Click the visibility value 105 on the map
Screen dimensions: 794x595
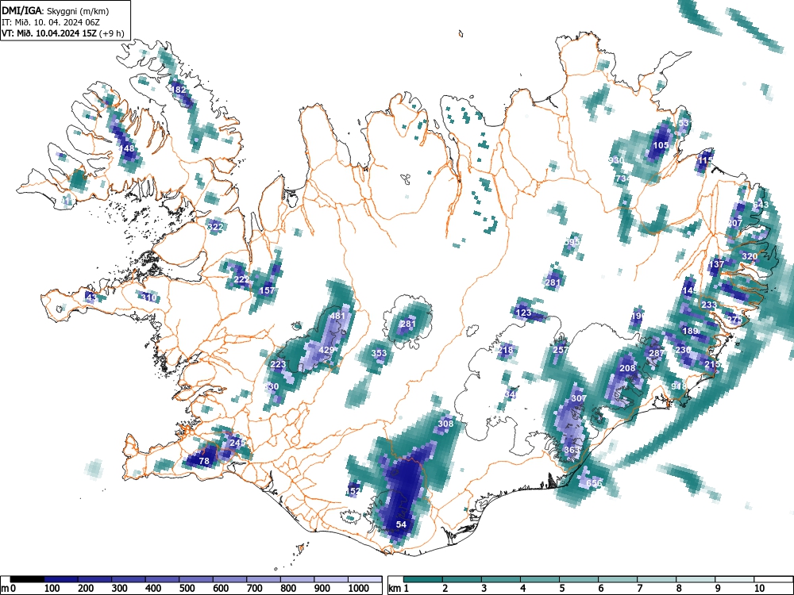click(661, 145)
